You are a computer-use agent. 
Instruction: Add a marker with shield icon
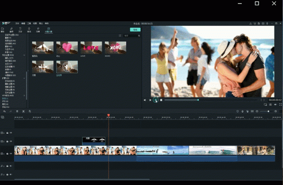[237, 112]
